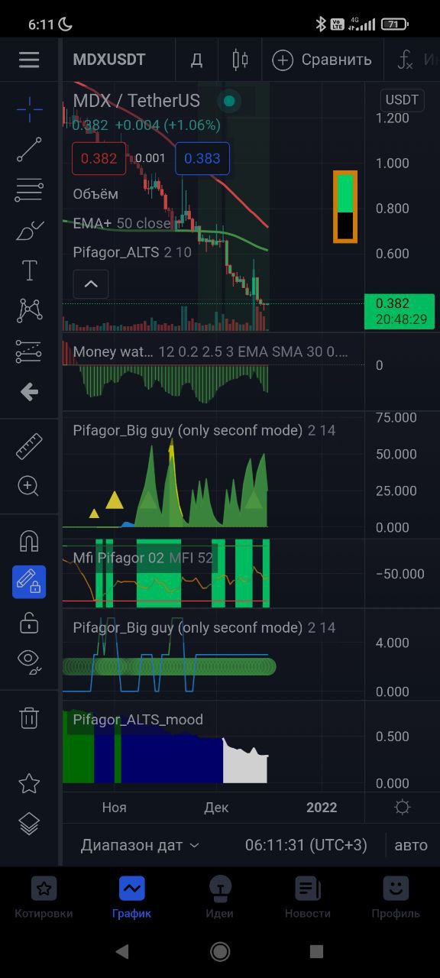440x978 pixels.
Task: Select the trend line tool
Action: point(29,150)
